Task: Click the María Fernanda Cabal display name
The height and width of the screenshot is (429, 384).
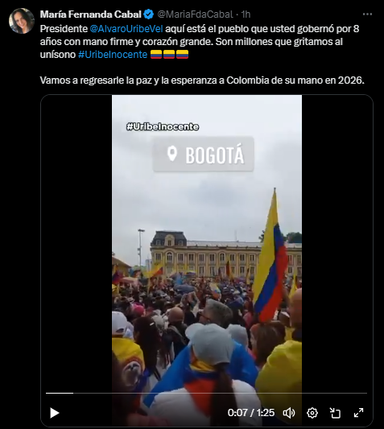Action: [91, 14]
